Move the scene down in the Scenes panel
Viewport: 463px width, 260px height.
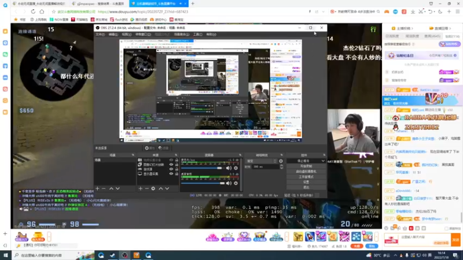(x=117, y=188)
